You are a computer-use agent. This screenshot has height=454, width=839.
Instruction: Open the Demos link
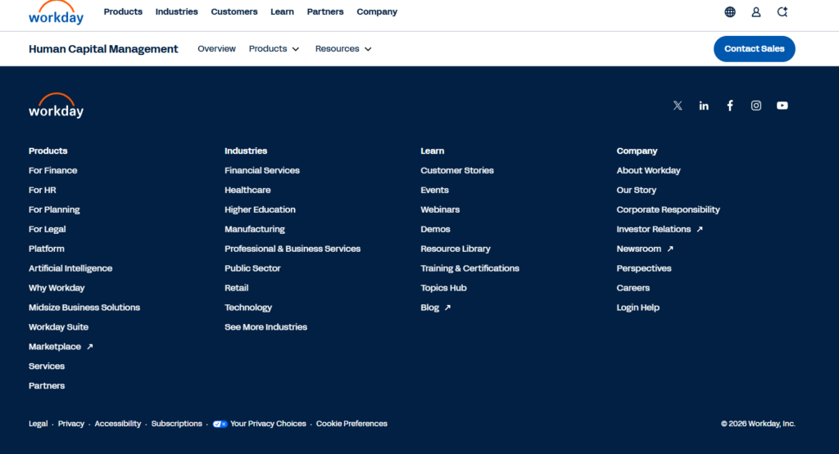pos(436,229)
